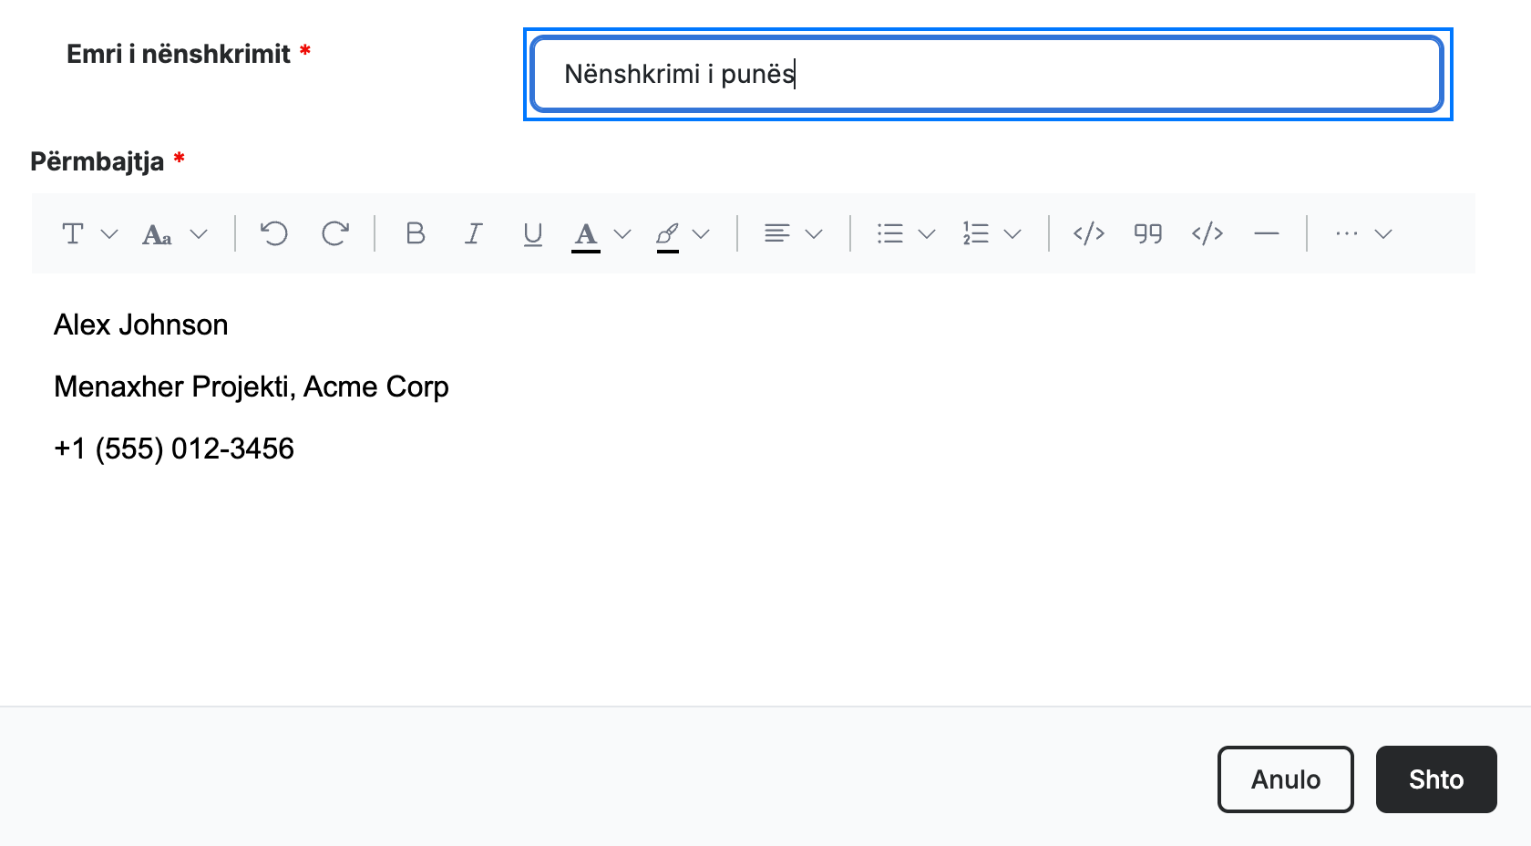
Task: Apply the font color A icon
Action: point(586,235)
